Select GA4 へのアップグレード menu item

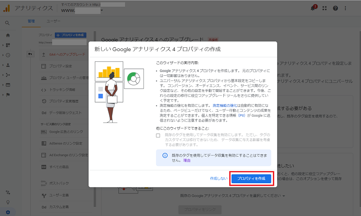[66, 54]
